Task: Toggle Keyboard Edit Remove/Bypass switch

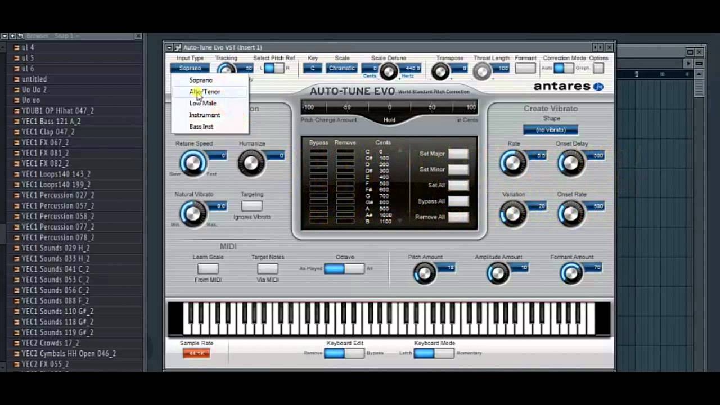Action: (x=344, y=353)
